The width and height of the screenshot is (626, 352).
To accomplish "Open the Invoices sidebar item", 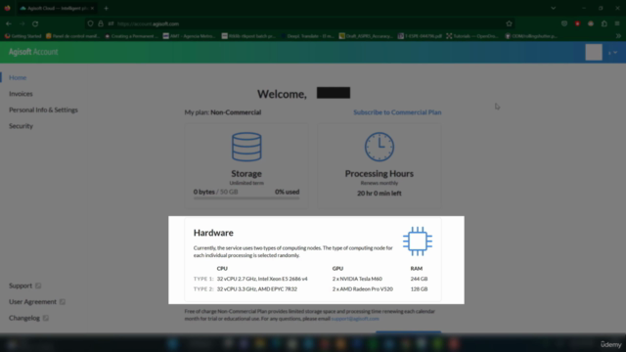I will (21, 94).
